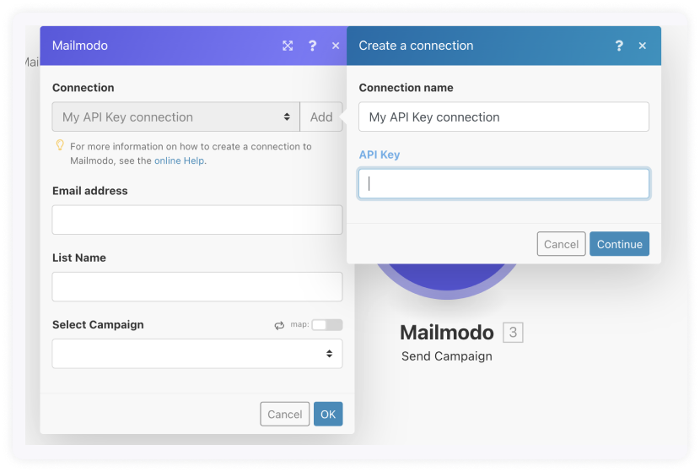
Task: Refresh the Select Campaign list
Action: point(279,325)
